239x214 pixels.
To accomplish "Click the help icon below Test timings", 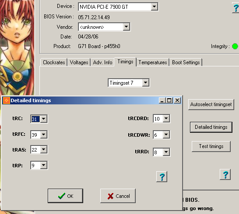I will (x=225, y=174).
